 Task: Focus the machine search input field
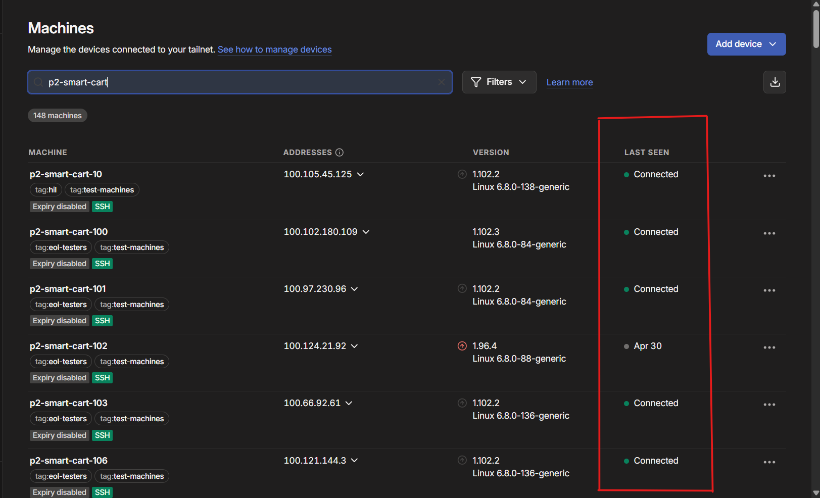click(240, 82)
